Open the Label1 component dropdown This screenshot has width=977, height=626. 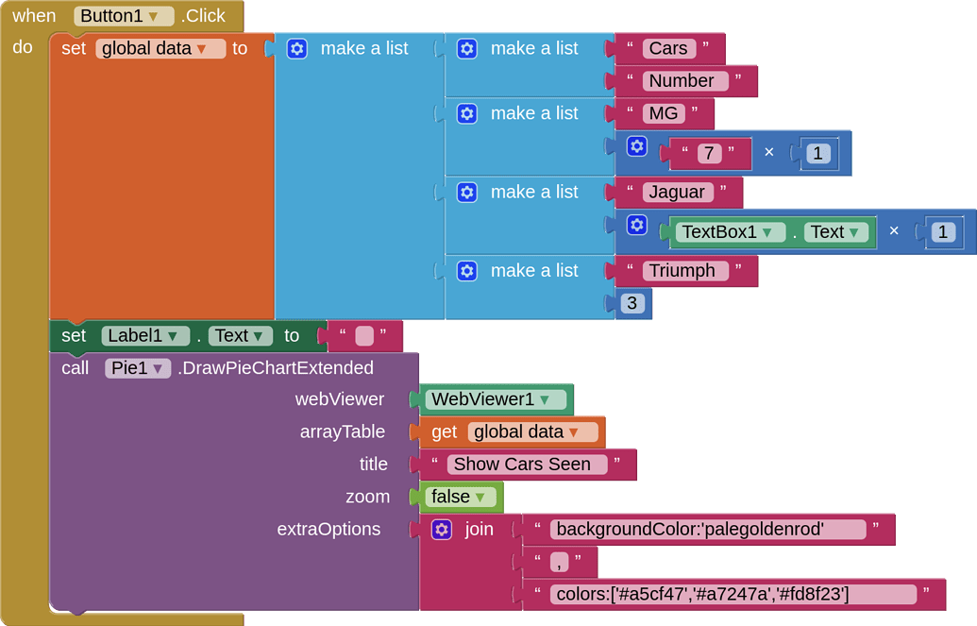point(145,336)
